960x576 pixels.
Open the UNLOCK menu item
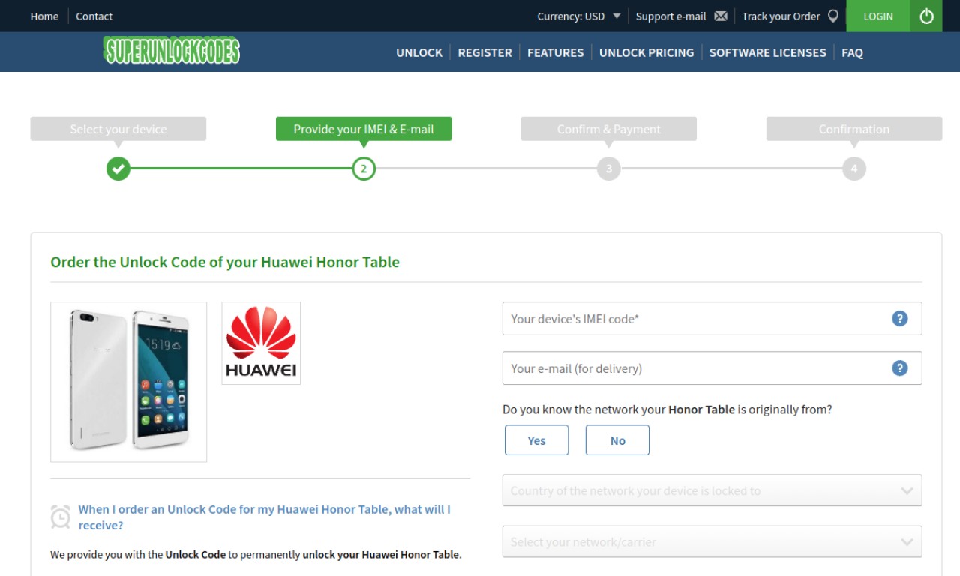(x=419, y=52)
